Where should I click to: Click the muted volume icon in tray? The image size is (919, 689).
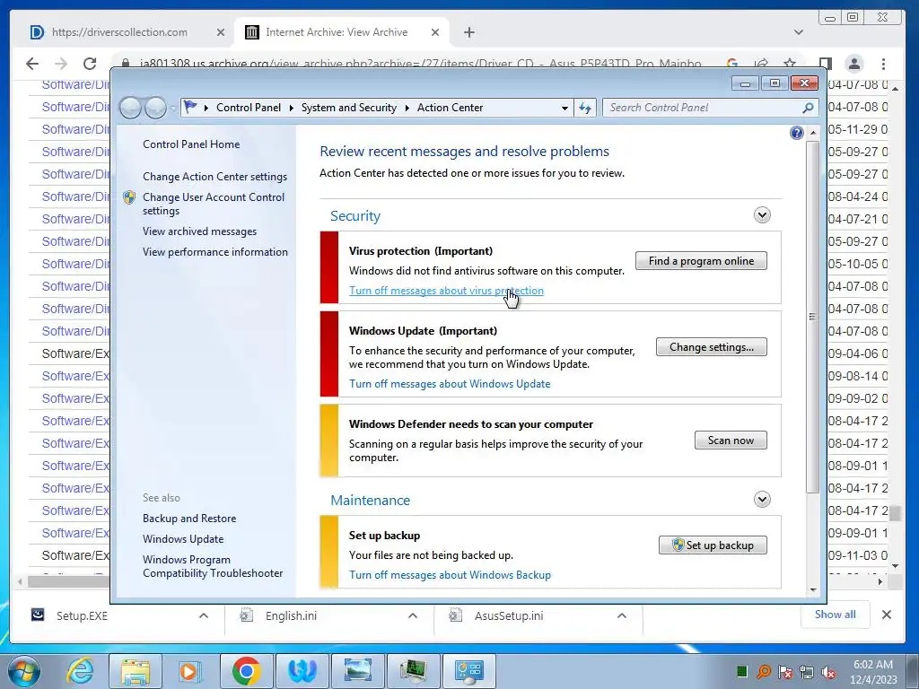click(828, 671)
